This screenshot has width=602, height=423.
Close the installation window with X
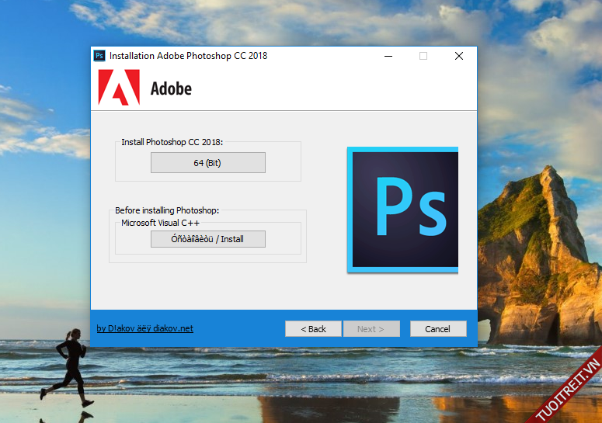tap(459, 56)
